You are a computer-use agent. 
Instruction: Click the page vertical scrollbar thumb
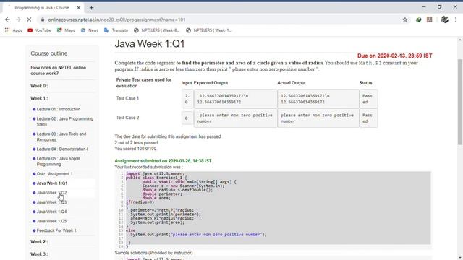click(460, 102)
